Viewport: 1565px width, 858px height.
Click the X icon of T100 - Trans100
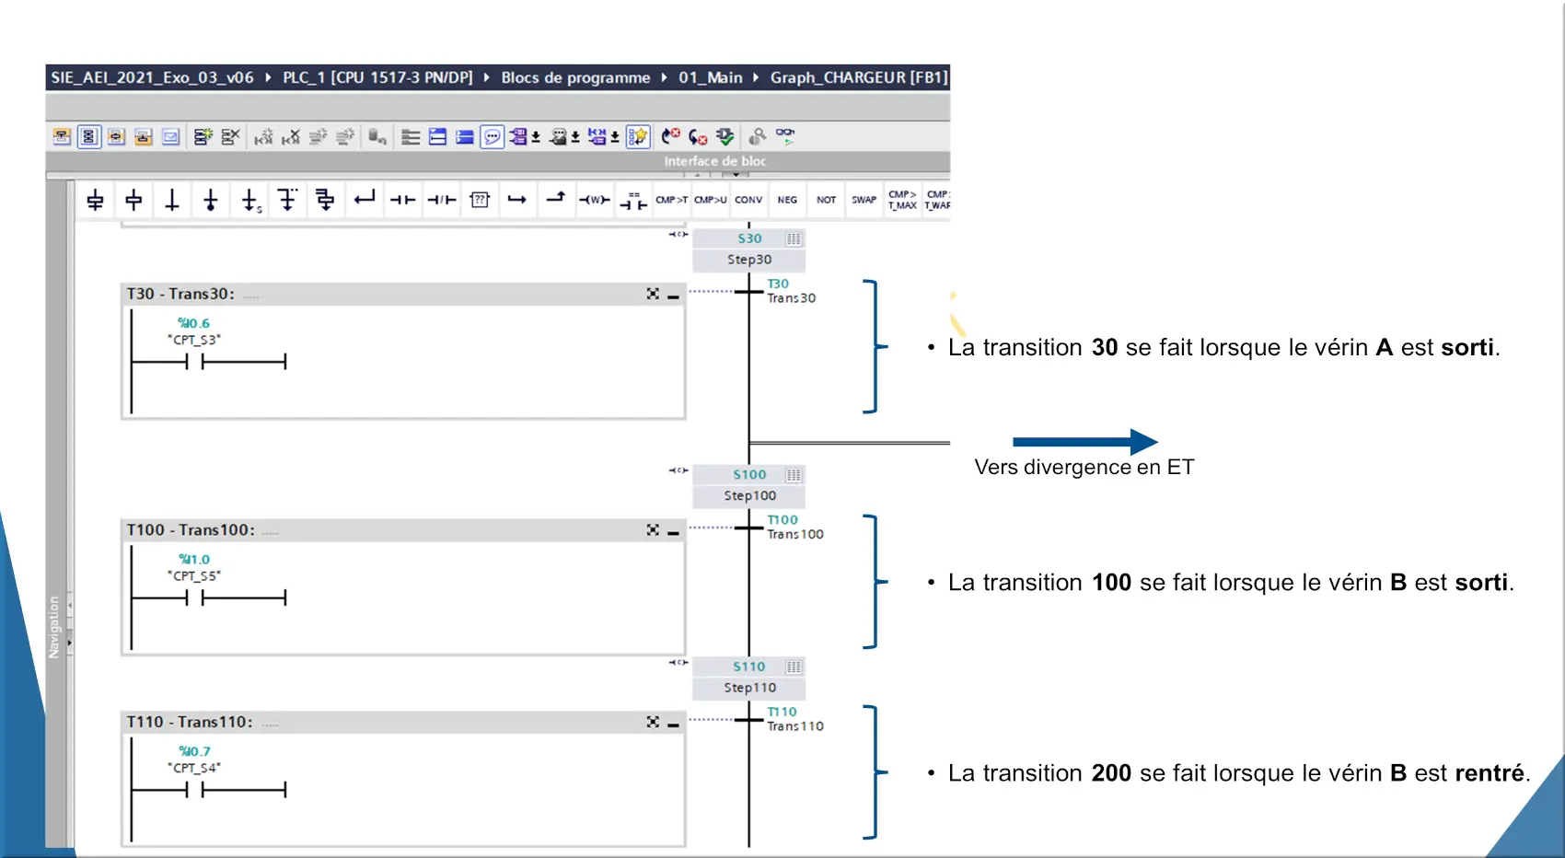tap(653, 530)
